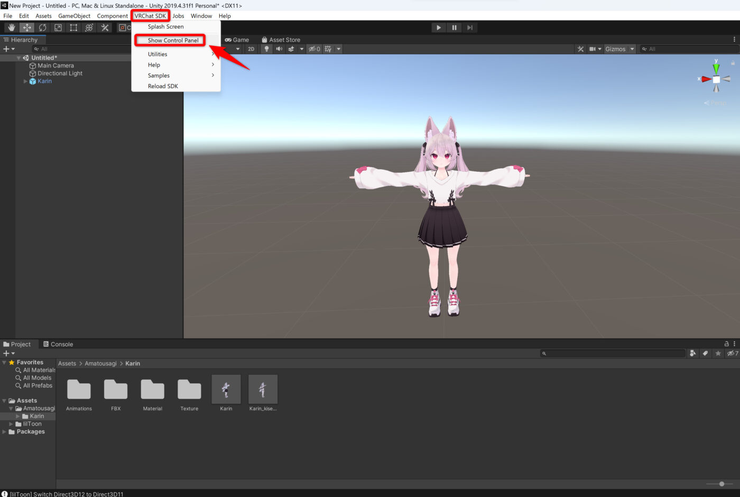Open grid settings dropdown arrow
740x497 pixels.
coord(339,49)
